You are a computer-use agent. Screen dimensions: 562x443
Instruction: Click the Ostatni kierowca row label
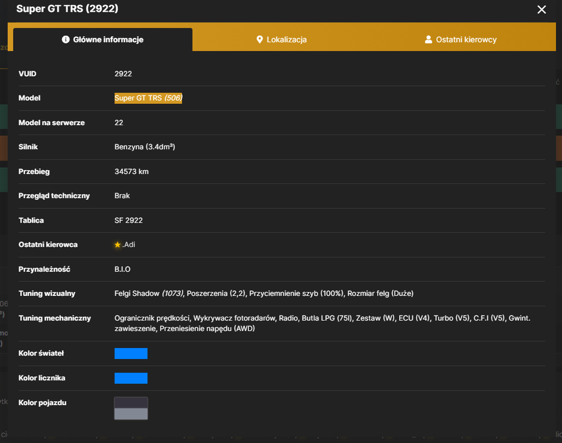(x=48, y=245)
